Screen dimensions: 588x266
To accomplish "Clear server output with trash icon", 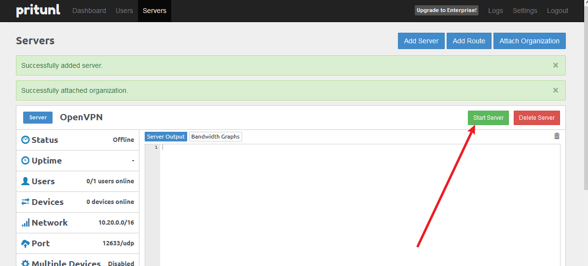I will pyautogui.click(x=557, y=136).
